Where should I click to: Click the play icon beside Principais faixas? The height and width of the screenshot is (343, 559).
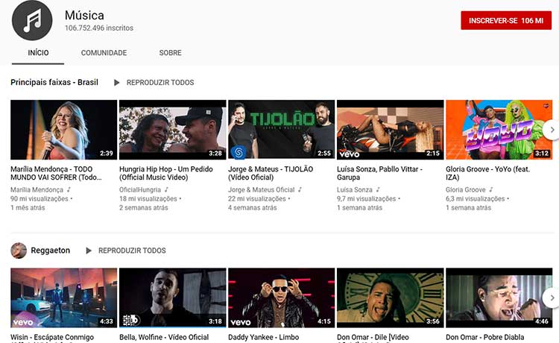[116, 83]
